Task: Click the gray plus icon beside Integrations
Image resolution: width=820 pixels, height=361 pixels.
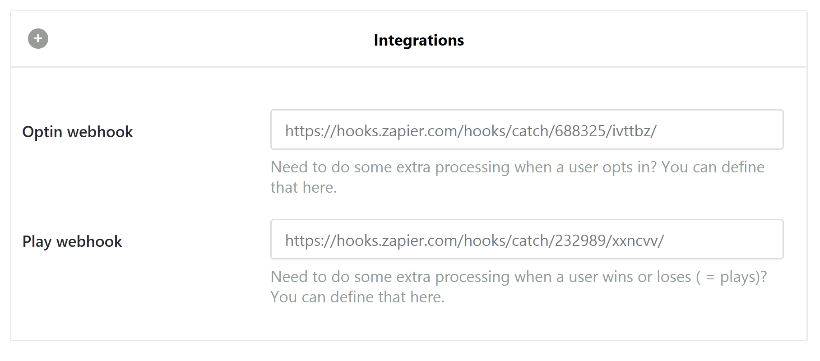Action: (x=38, y=39)
